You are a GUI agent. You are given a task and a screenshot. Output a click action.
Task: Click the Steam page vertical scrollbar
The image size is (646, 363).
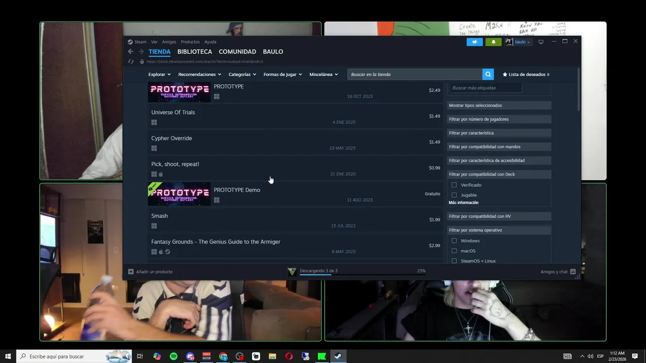[579, 88]
